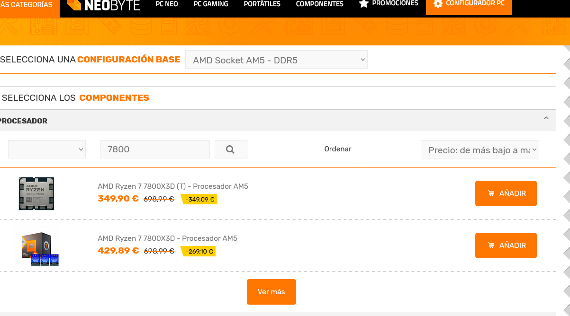
Task: Open the AMD Socket AM5 - DDR5 dropdown
Action: 276,60
